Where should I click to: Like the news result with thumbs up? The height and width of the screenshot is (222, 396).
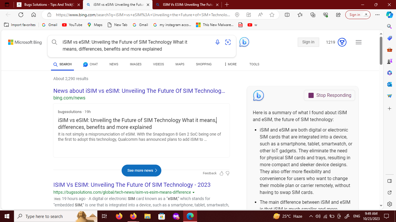221,173
